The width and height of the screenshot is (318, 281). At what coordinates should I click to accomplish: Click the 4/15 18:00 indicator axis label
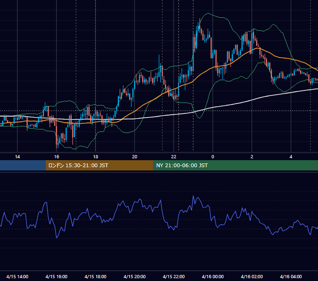click(95, 276)
